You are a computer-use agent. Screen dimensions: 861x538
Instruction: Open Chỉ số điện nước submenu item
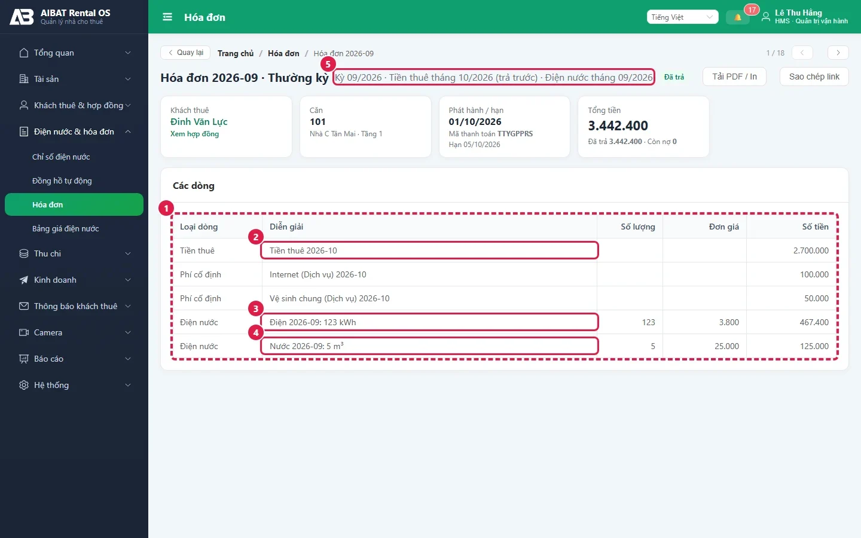point(74,157)
